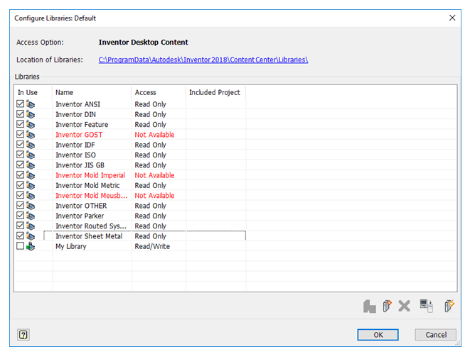The image size is (470, 354).
Task: Toggle In Use checkbox for Inventor IDF
Action: point(20,145)
